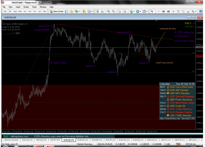205x147 pixels.
Task: Click the blue chat notification icon
Action: click(x=201, y=11)
